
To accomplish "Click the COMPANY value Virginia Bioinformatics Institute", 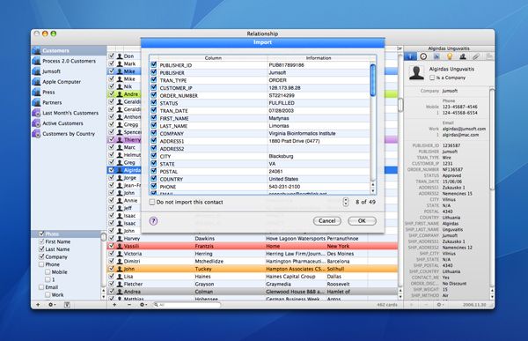I will coord(302,133).
